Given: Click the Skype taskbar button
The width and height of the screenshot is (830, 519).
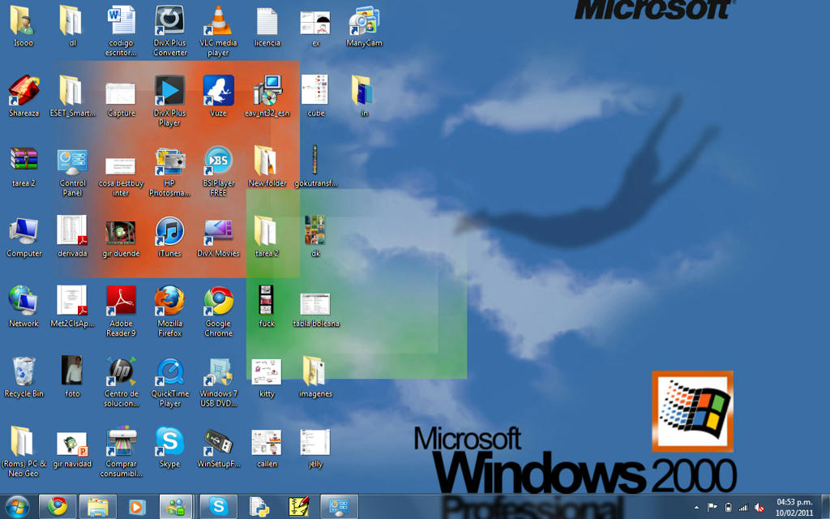Looking at the screenshot, I should tap(218, 507).
